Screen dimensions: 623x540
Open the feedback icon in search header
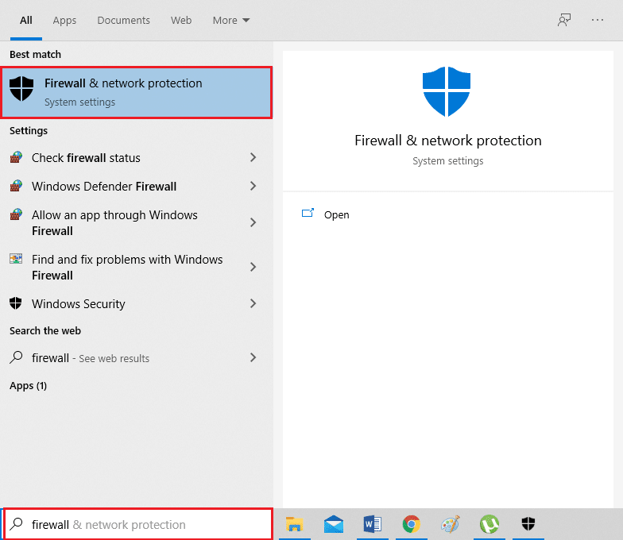pos(564,20)
